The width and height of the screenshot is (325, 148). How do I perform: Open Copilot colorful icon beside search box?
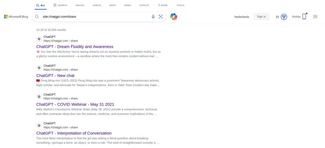[x=174, y=17]
